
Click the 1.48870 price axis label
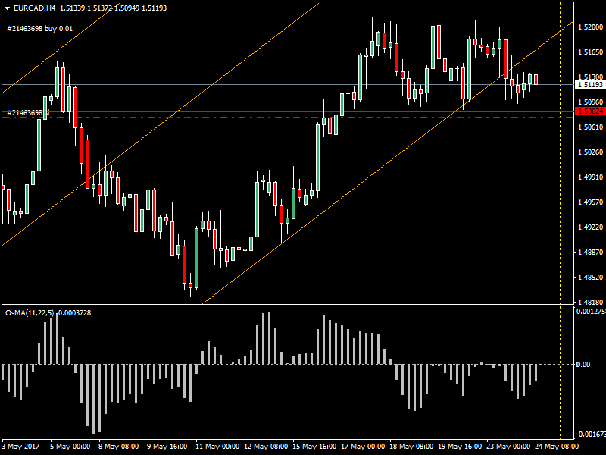click(x=590, y=253)
